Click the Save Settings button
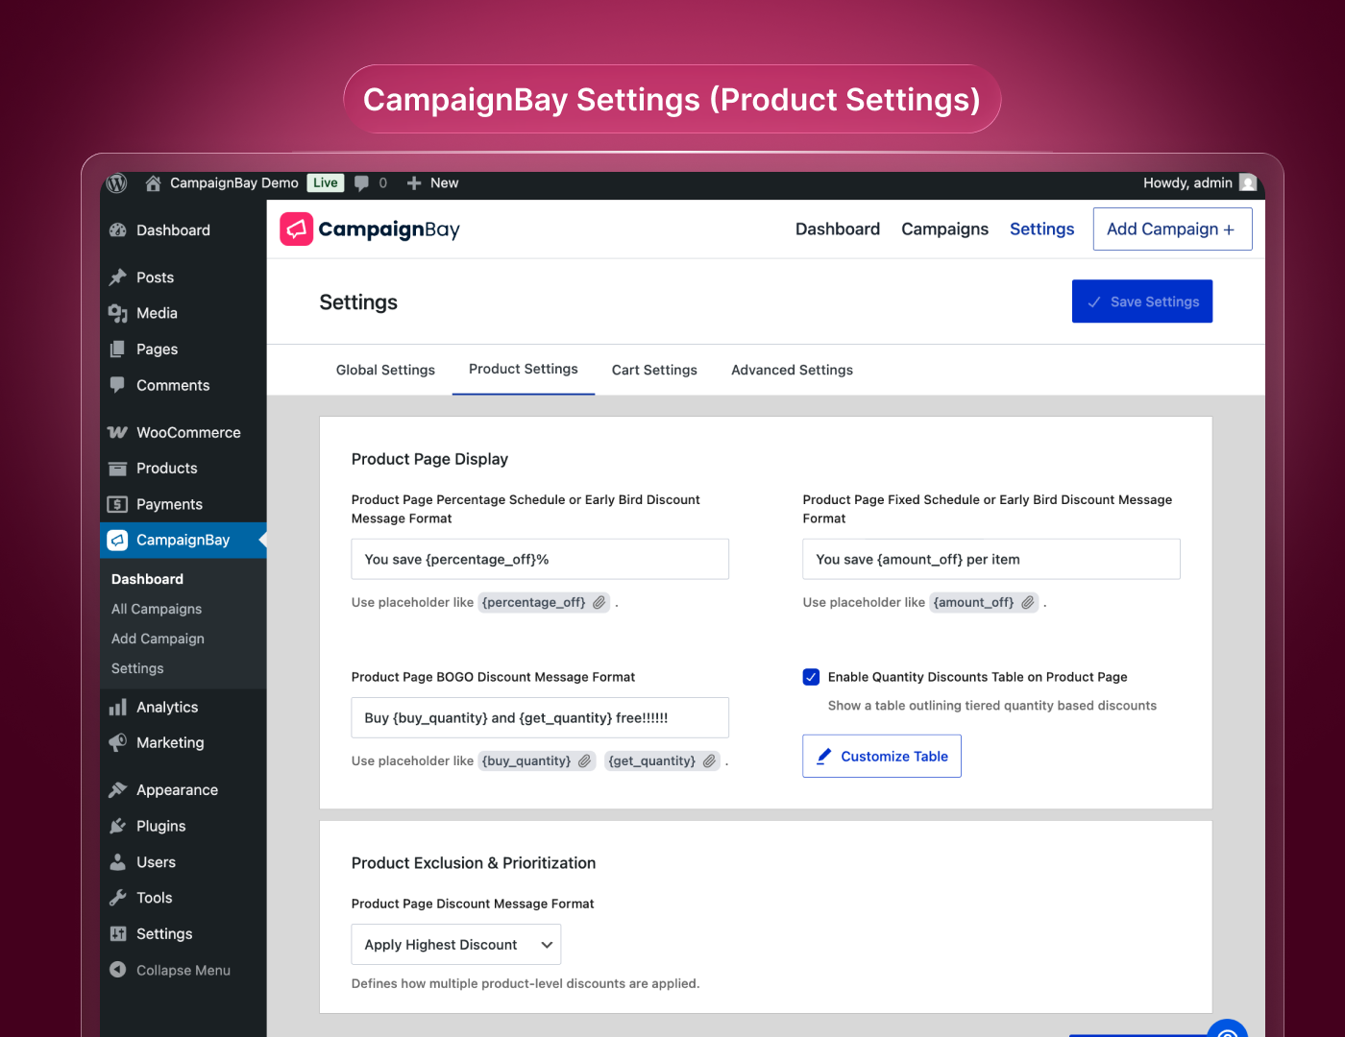This screenshot has width=1345, height=1037. tap(1142, 301)
